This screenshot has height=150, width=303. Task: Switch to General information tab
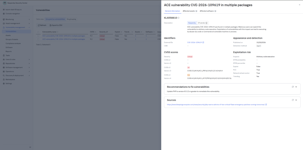(173, 11)
